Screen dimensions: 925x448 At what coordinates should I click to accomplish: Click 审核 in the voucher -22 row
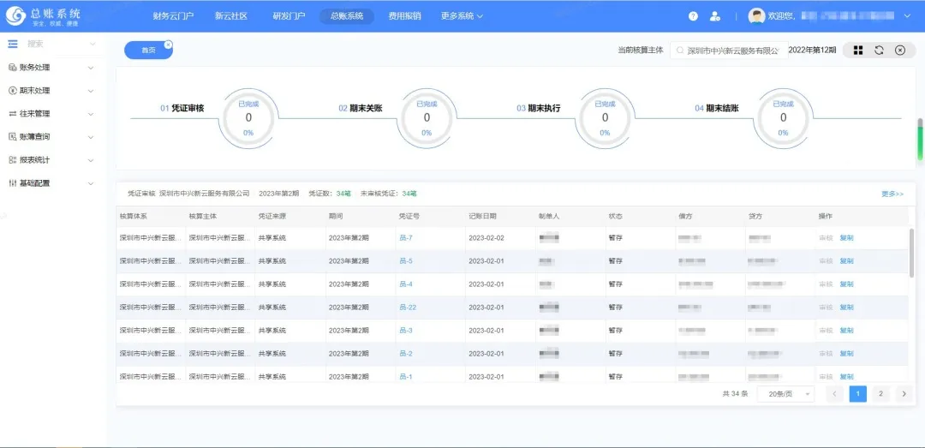(x=826, y=308)
